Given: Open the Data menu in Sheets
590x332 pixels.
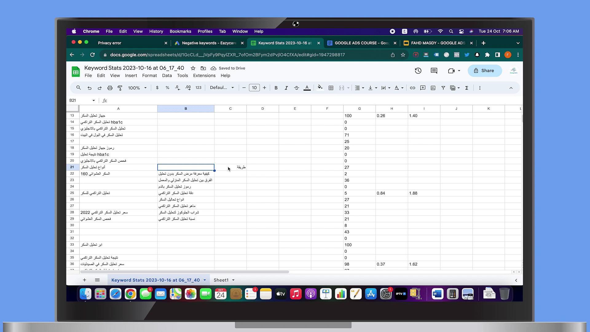Looking at the screenshot, I should (167, 76).
